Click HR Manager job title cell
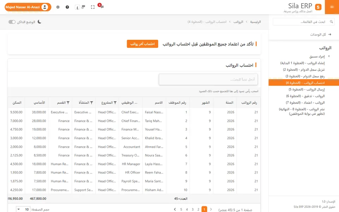 [x=131, y=164]
